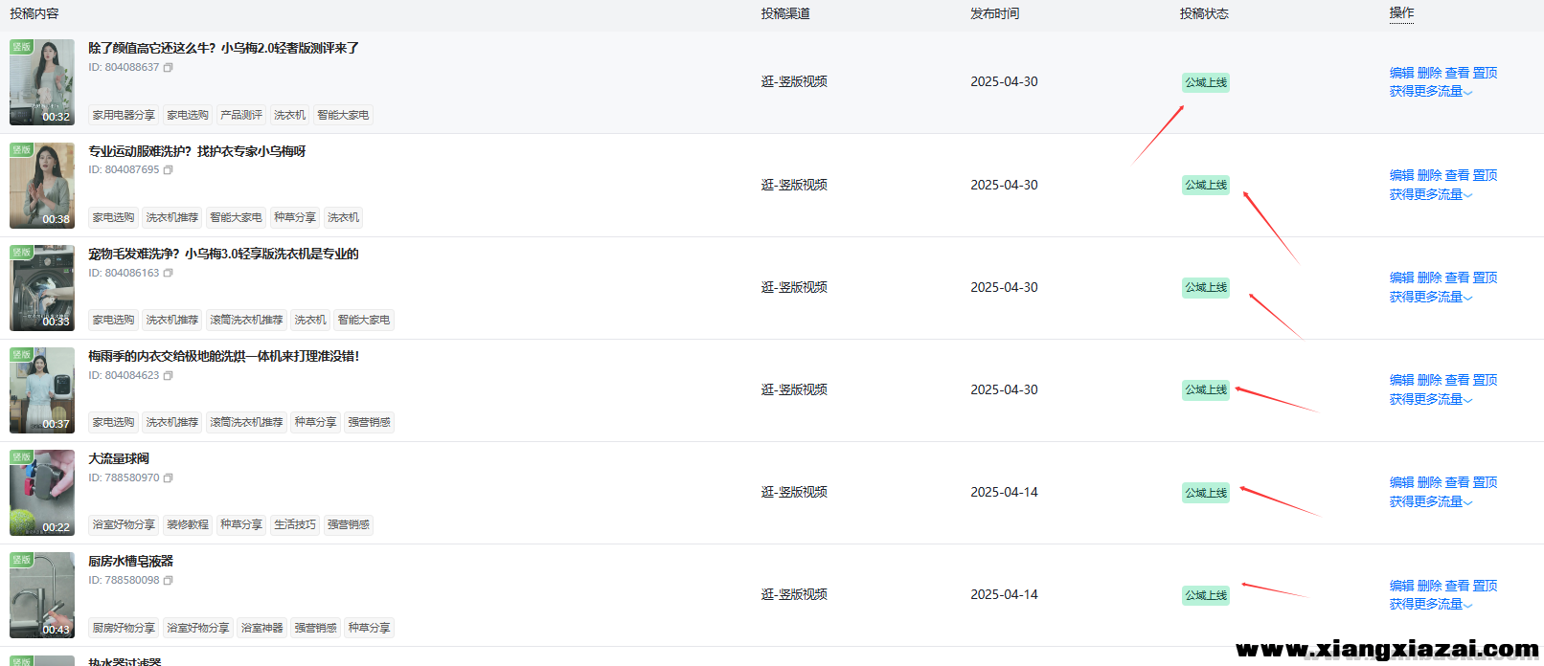1544x666 pixels.
Task: Open the 00:43 厨房水槽皂液器 thumbnail
Action: coord(42,595)
